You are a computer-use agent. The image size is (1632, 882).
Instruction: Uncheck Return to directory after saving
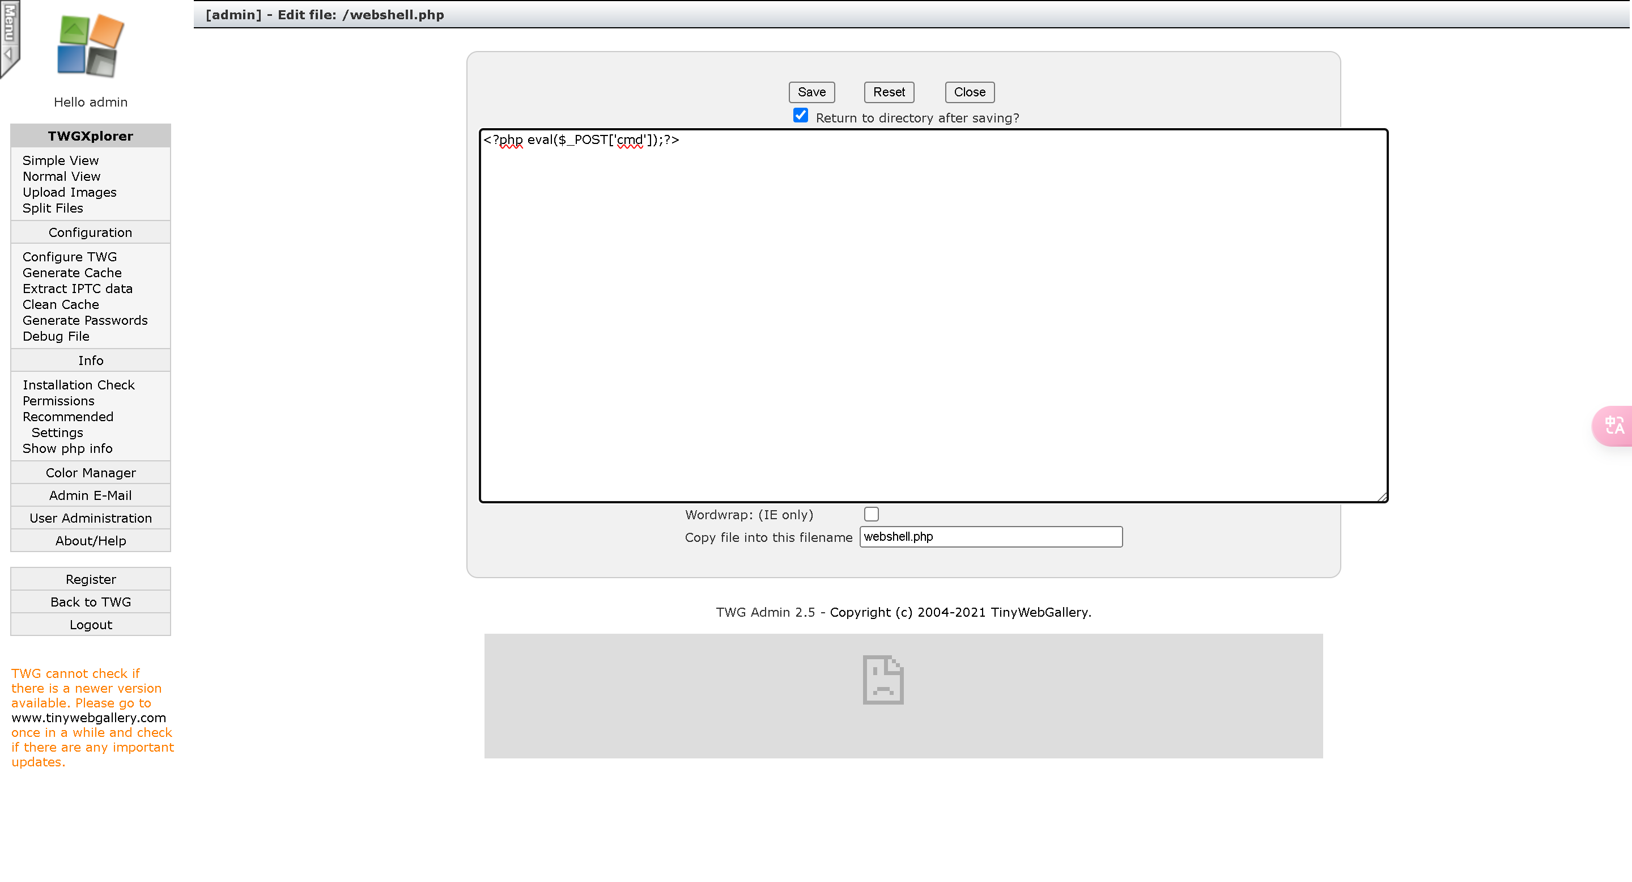[800, 115]
